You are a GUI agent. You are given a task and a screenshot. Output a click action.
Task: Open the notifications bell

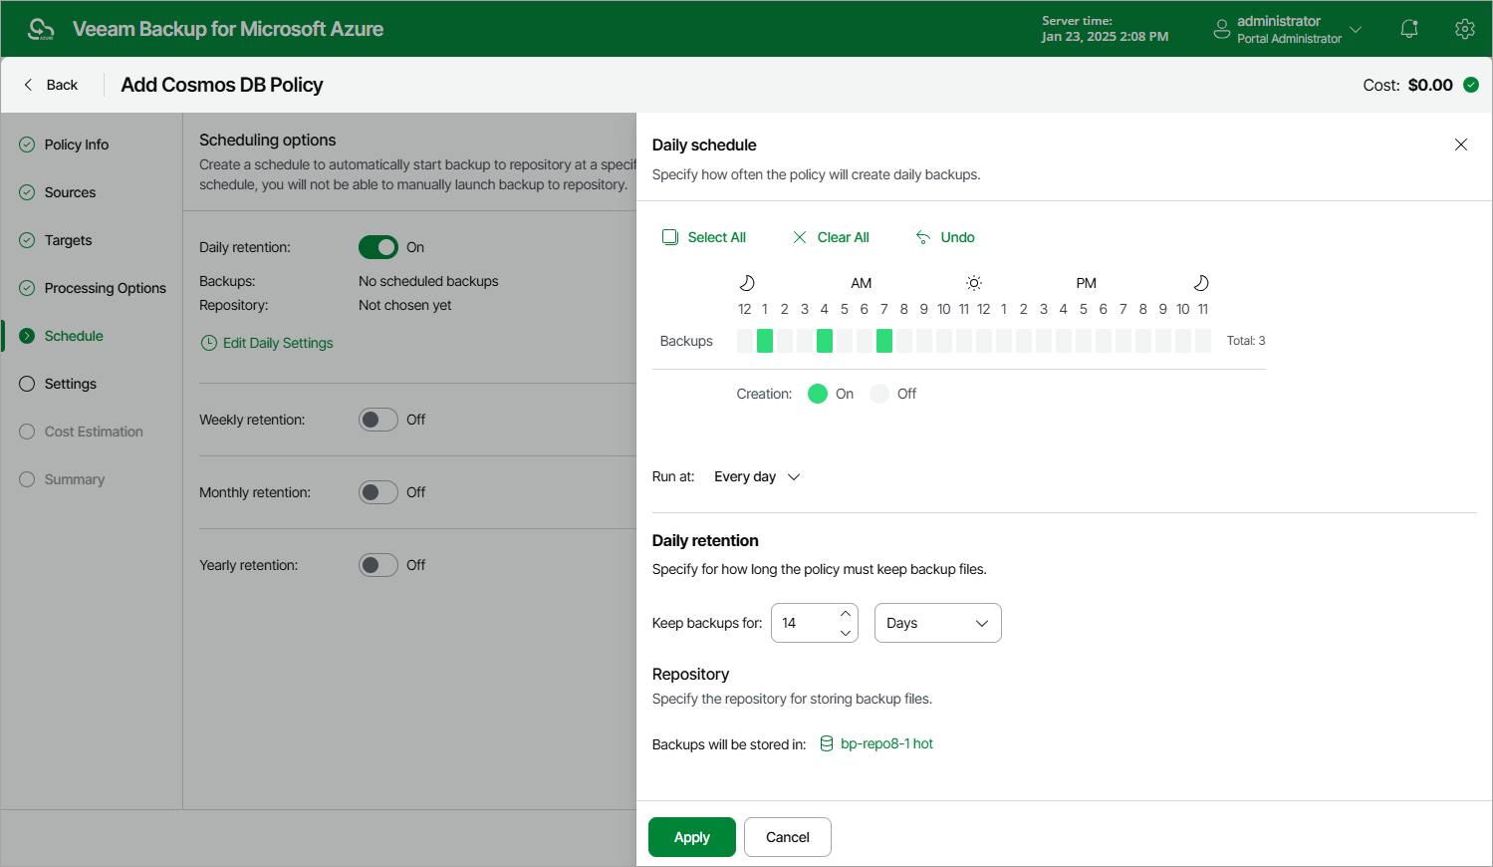(1409, 29)
